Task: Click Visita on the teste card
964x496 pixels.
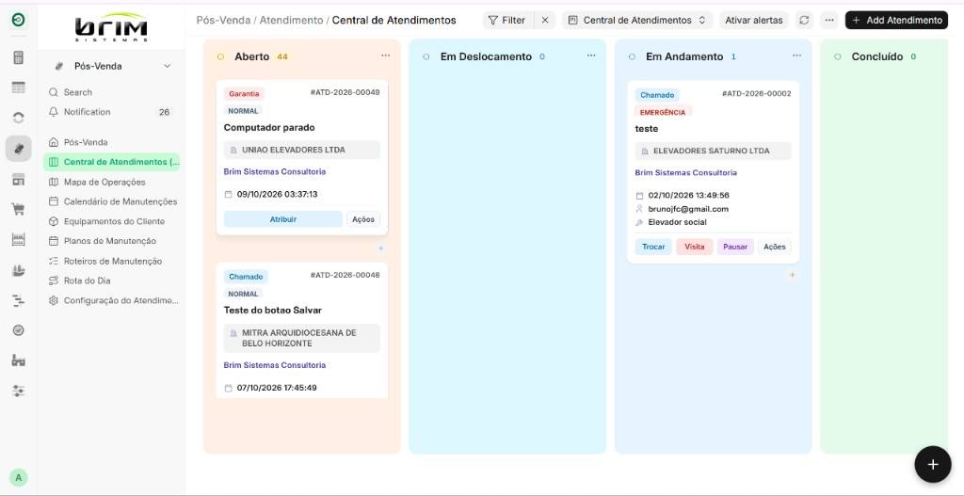Action: (695, 248)
